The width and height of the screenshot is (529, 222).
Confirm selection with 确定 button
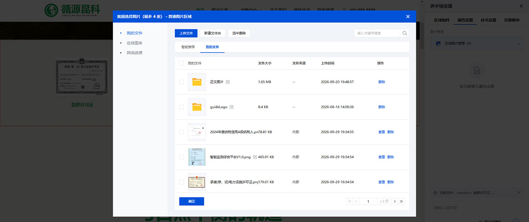[x=192, y=201]
